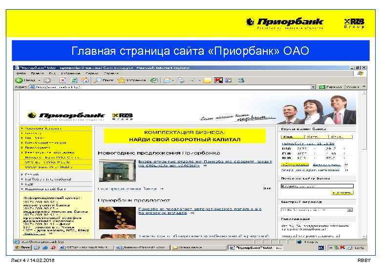Screen dimensions: 381x264
Task: Select the first currency rates tab (Нал.)
Action: (293, 137)
